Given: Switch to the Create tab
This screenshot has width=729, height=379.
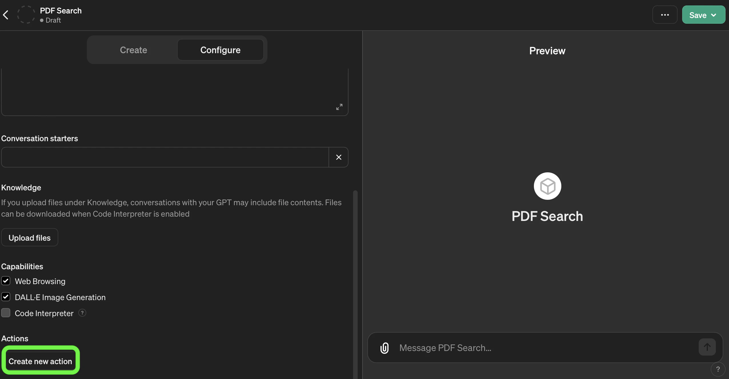Looking at the screenshot, I should tap(133, 50).
